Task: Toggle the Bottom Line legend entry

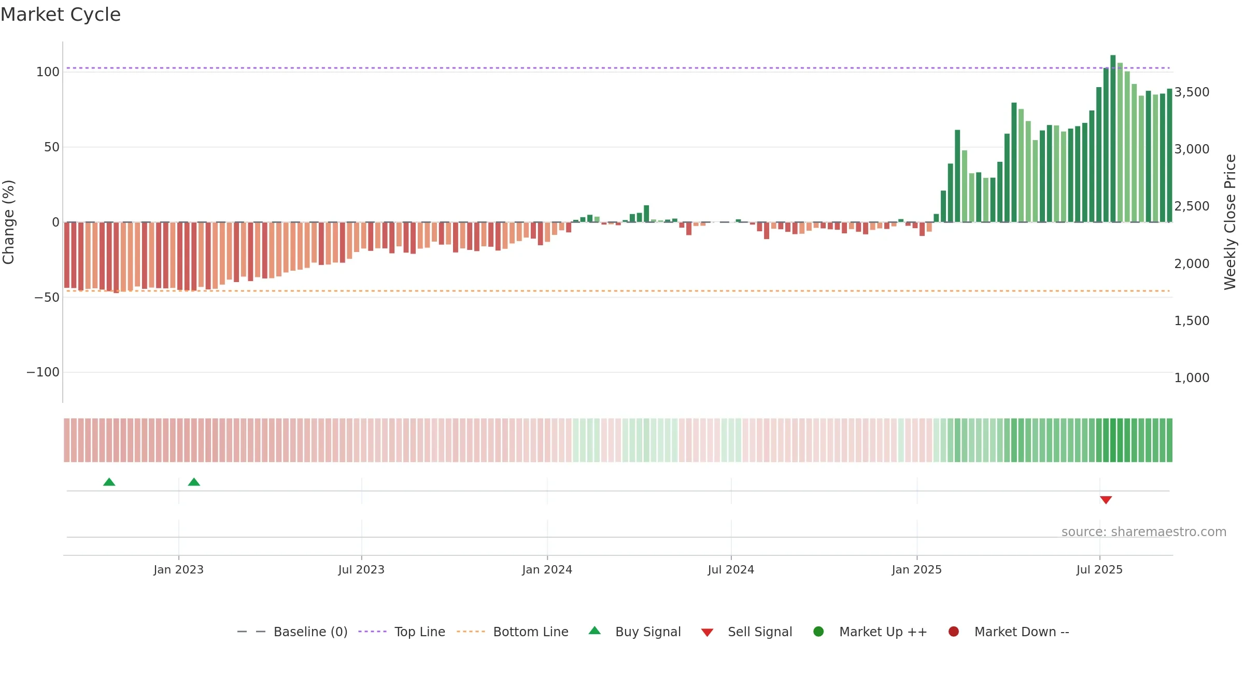Action: point(513,632)
